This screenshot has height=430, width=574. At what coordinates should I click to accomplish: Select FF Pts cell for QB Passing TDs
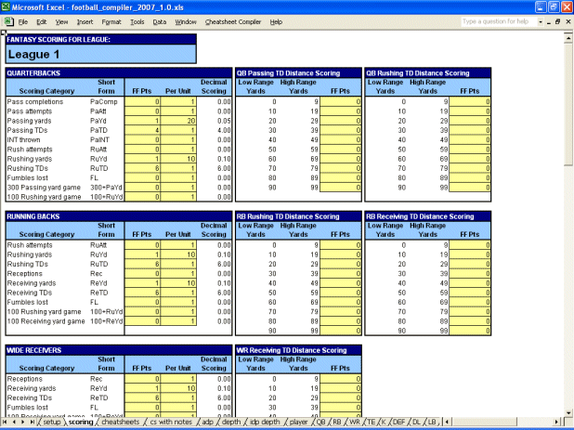tap(142, 130)
